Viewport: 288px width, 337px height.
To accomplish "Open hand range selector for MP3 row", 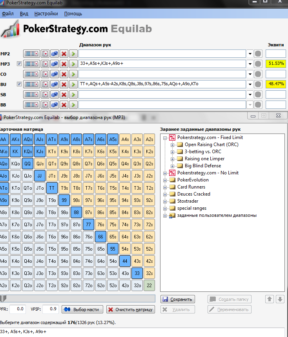I will [31, 64].
